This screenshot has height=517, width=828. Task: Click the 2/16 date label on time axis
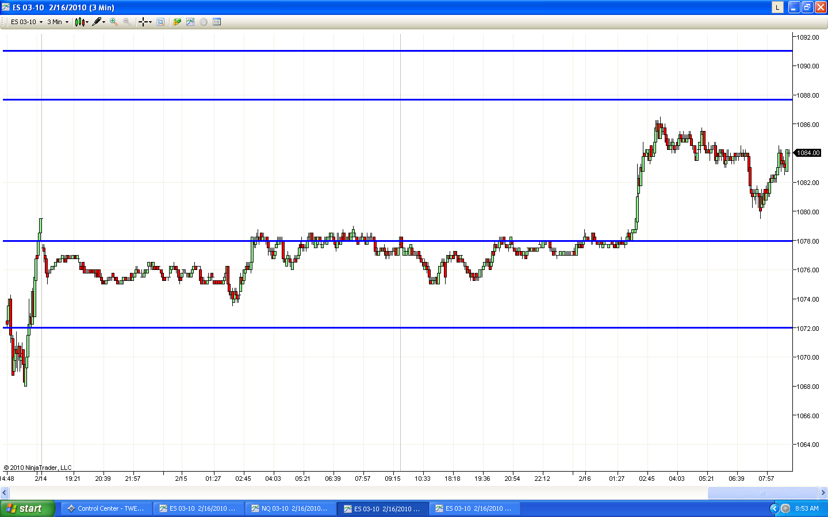pos(585,479)
